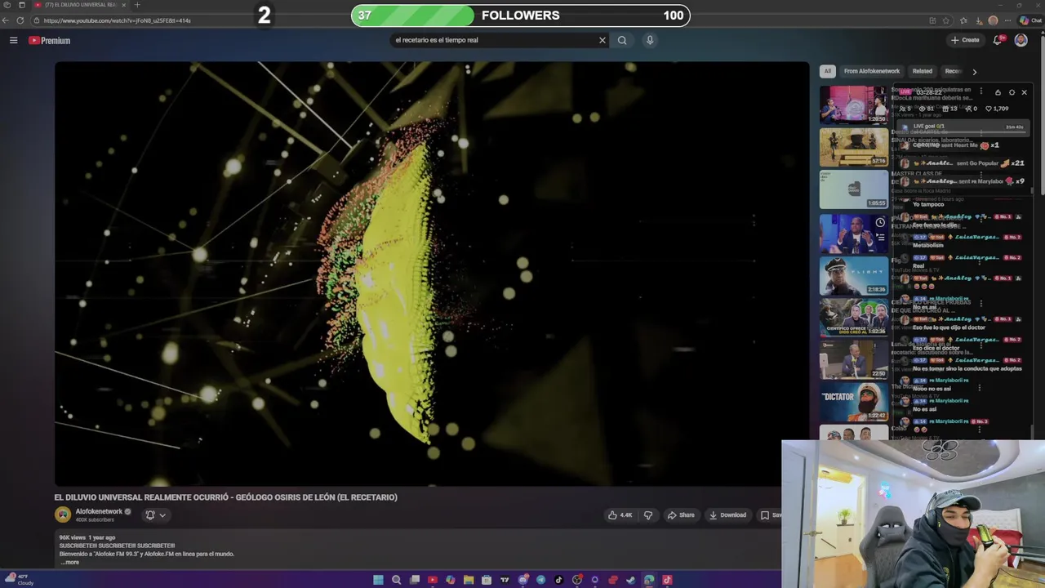Click the Share button
1045x588 pixels.
(680, 515)
